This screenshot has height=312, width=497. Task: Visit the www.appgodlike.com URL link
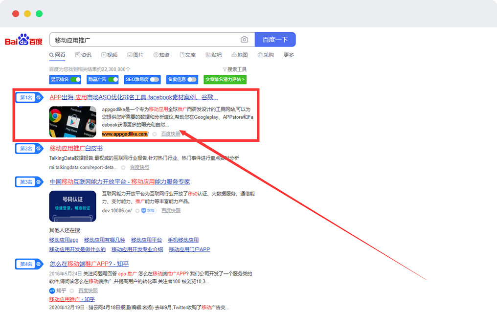[125, 134]
